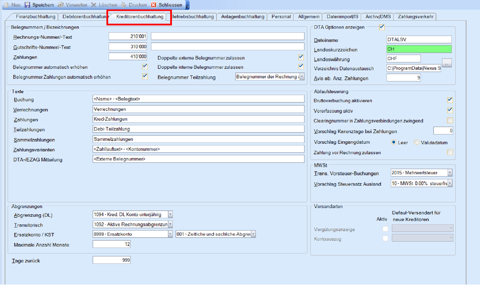This screenshot has width=480, height=285.
Task: Disable Bruttoverbuchung aktivieren checkbox
Action: (x=450, y=100)
